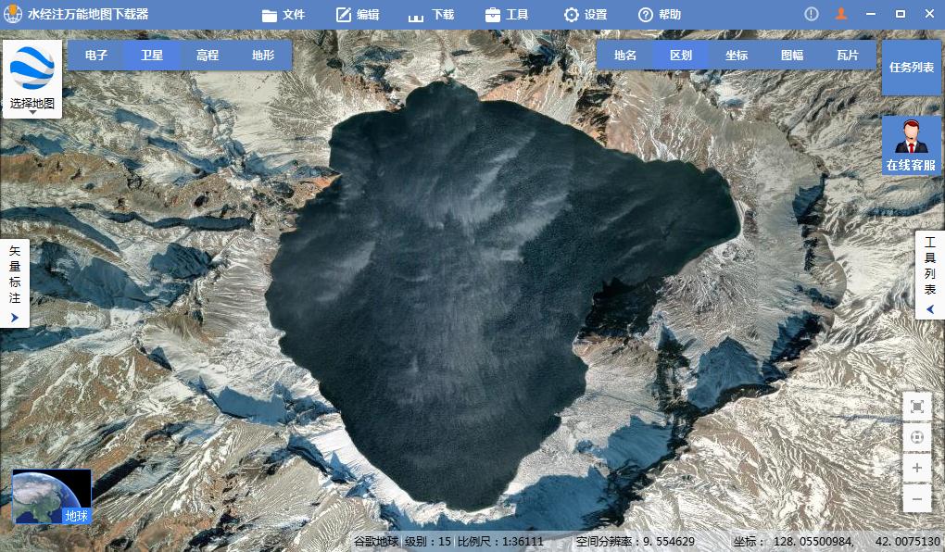Click the 地球 globe thumbnail
The image size is (945, 552).
(x=52, y=496)
